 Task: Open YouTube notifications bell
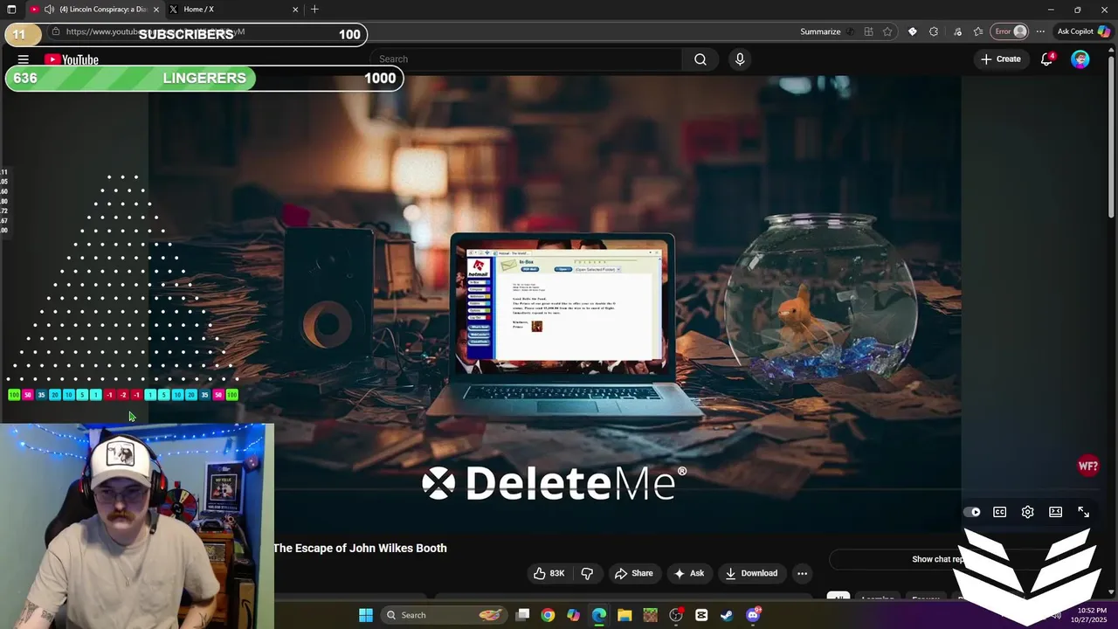point(1046,59)
